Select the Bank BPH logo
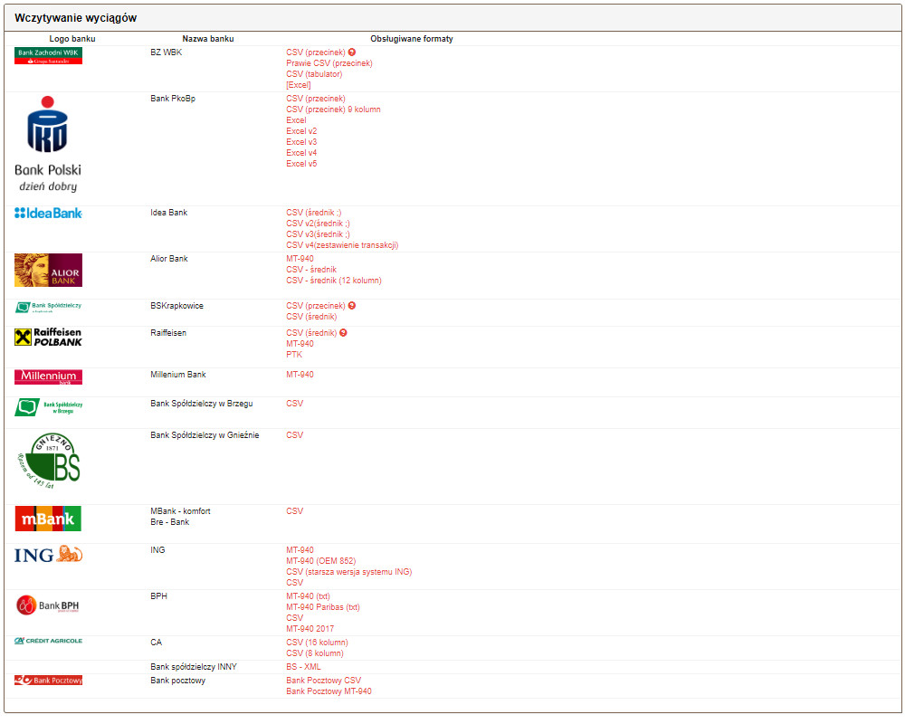 pos(49,605)
